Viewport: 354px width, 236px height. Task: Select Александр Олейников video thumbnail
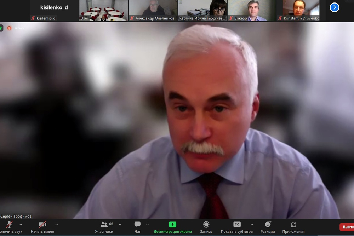[153, 11]
